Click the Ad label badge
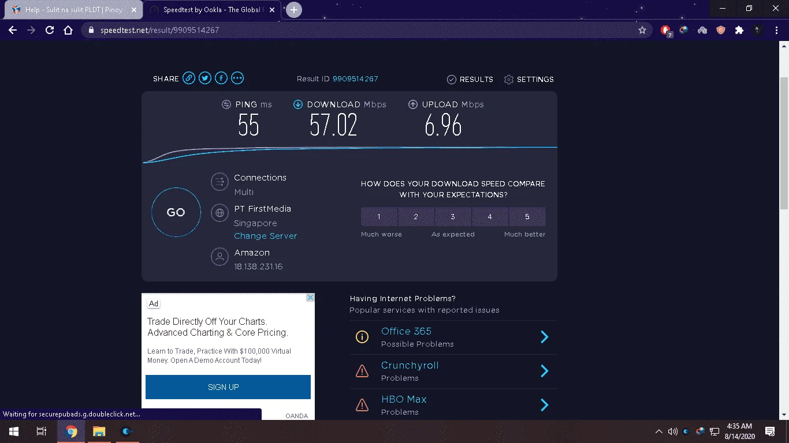 (154, 304)
